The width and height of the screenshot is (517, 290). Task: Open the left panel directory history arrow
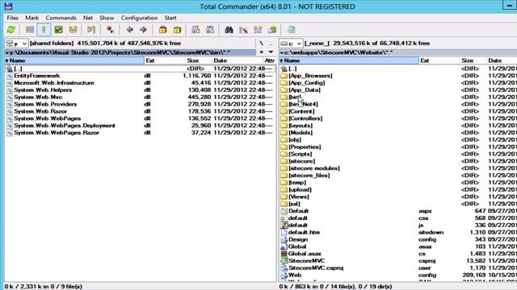[271, 52]
